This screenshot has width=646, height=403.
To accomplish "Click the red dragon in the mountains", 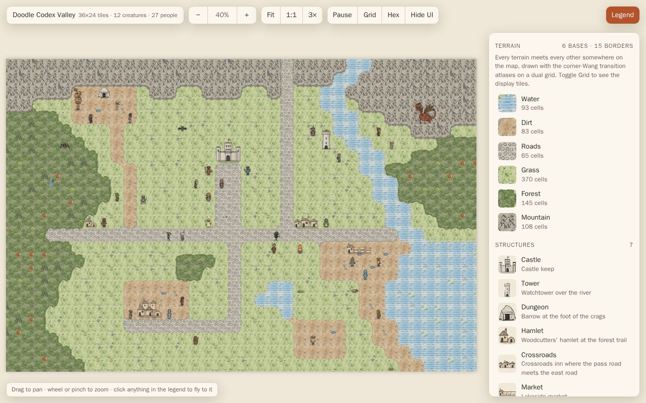I will pyautogui.click(x=424, y=112).
